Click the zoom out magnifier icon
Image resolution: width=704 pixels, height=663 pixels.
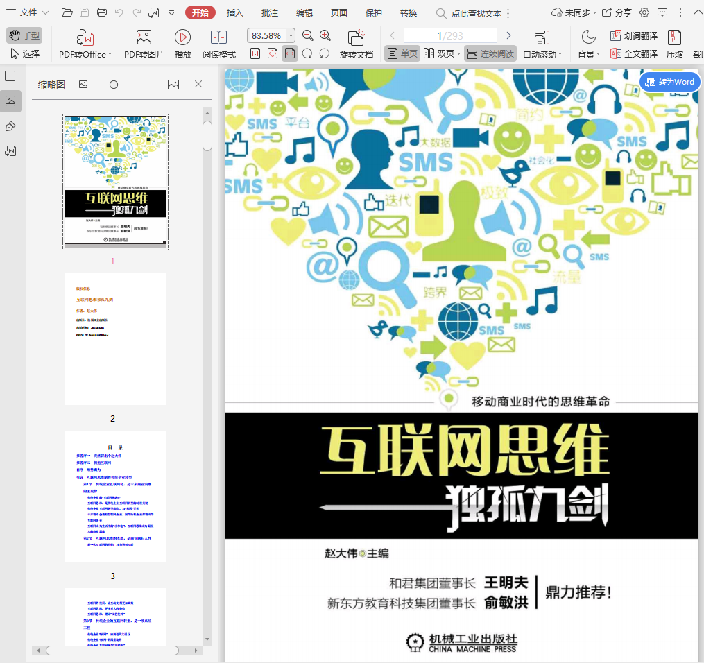(307, 35)
